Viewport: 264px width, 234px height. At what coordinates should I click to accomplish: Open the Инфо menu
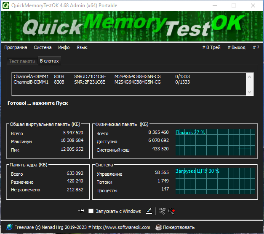click(x=64, y=47)
